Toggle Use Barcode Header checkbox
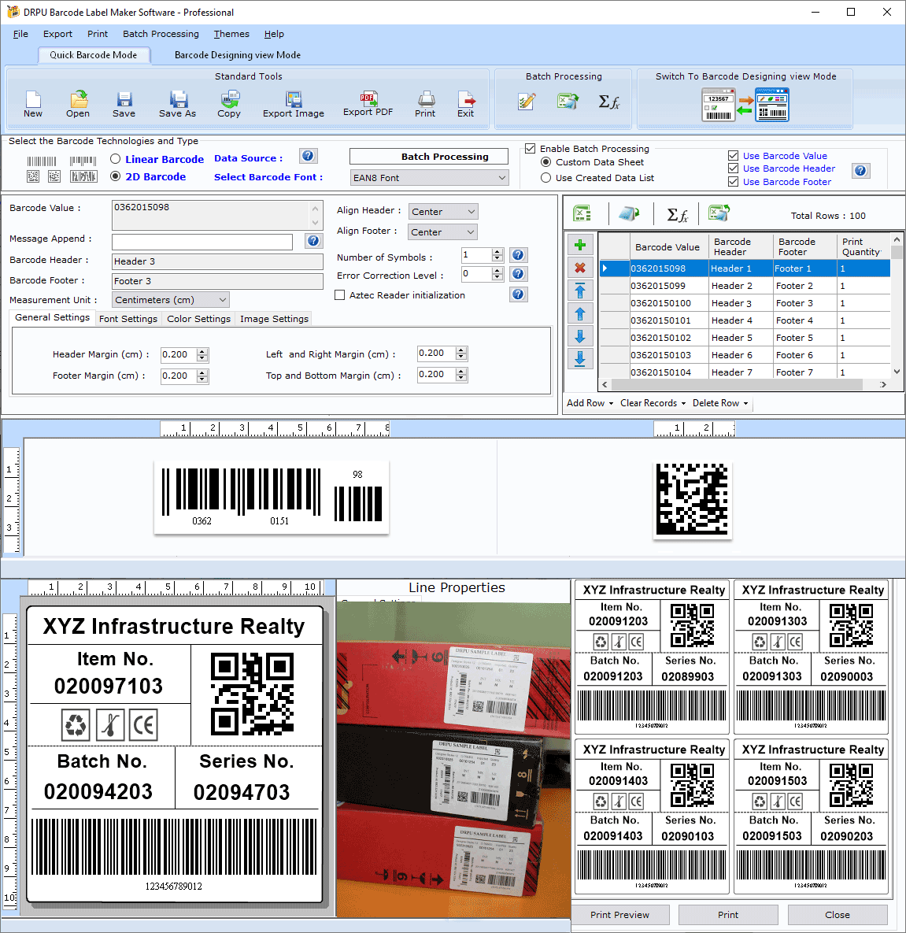Screen dimensions: 906x933 click(734, 168)
